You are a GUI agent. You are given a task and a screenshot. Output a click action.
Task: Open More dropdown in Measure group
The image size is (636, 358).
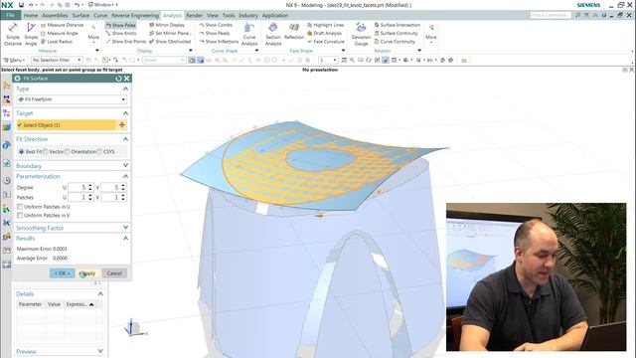93,33
